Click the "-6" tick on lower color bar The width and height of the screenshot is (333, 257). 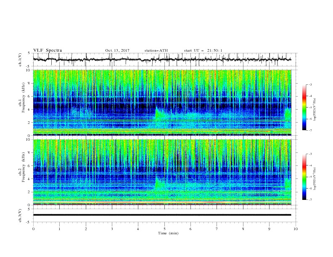click(x=310, y=188)
